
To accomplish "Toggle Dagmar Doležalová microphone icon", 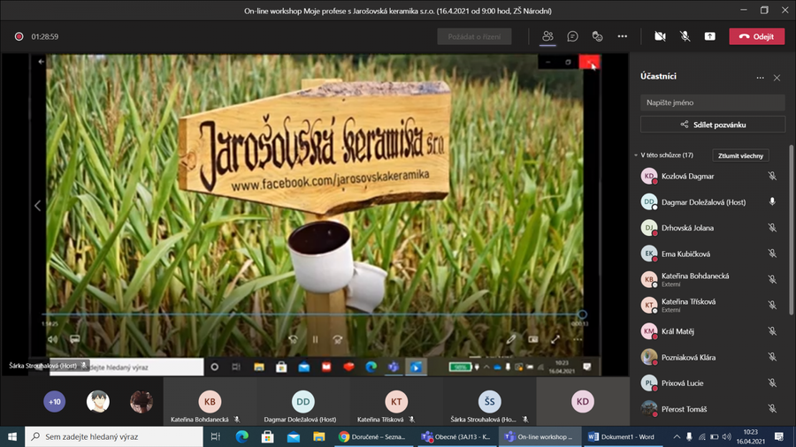I will tap(771, 201).
